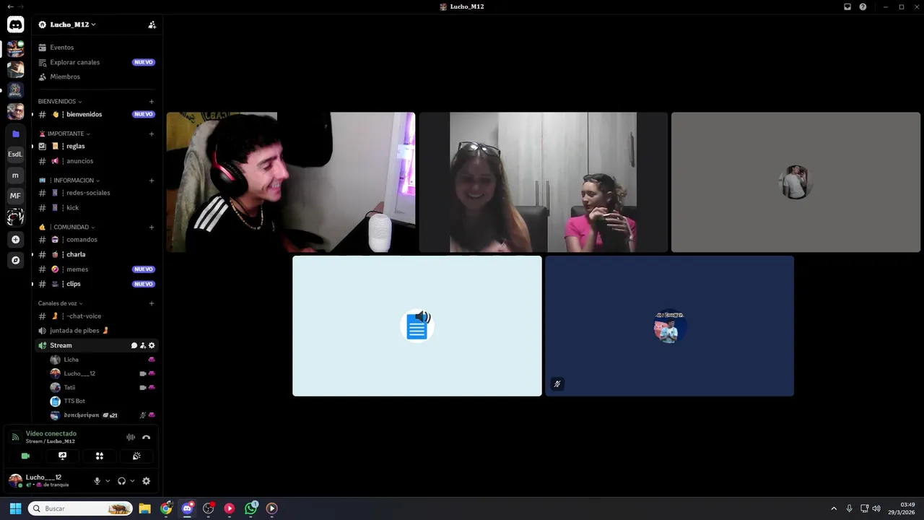This screenshot has height=520, width=924.
Task: Open Discord inbox icon in title bar
Action: (x=847, y=6)
